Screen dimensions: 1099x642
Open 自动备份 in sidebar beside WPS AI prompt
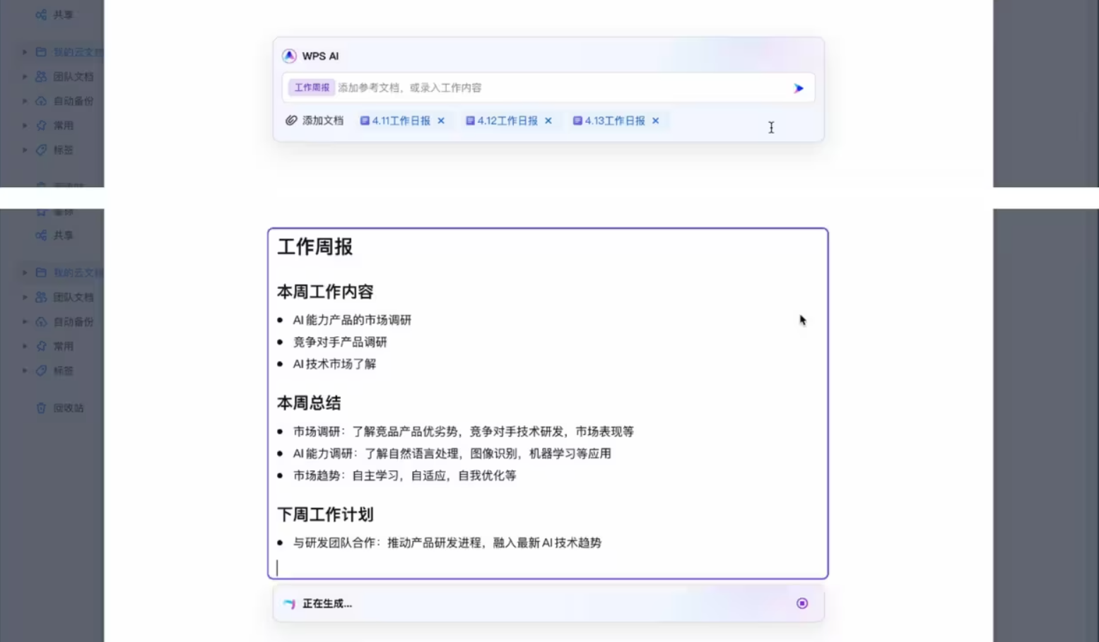click(x=74, y=101)
